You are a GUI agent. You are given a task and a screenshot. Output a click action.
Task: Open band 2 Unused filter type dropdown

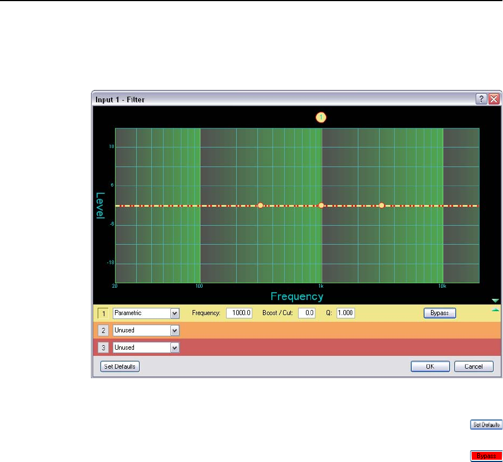[x=175, y=330]
